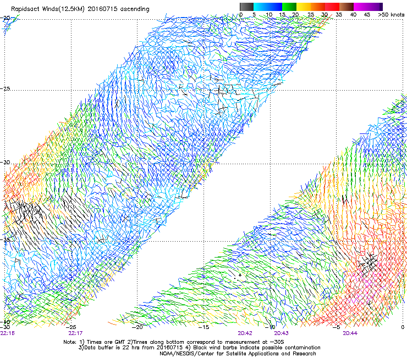Click the legend label '25'
The height and width of the screenshot is (357, 407).
click(311, 15)
